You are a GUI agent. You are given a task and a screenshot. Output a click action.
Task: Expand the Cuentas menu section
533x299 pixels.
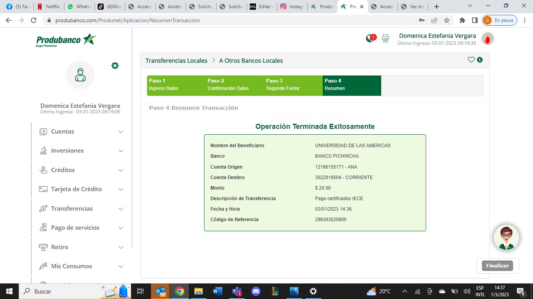[81, 132]
